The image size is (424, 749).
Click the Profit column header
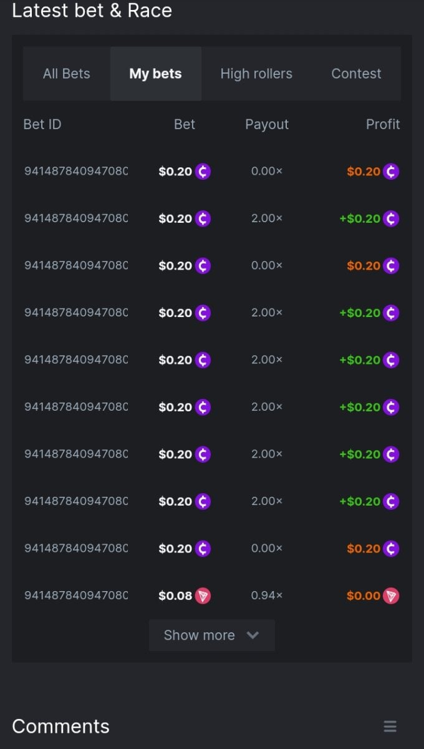coord(382,124)
